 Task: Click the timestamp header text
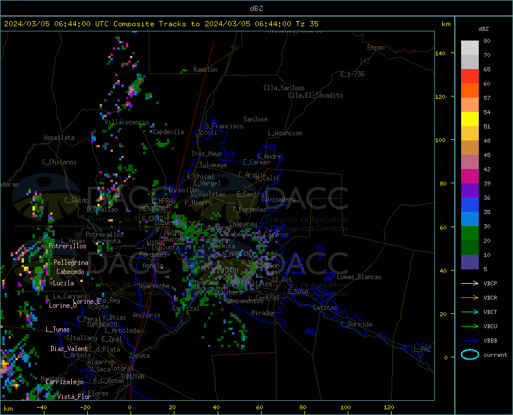(x=161, y=24)
